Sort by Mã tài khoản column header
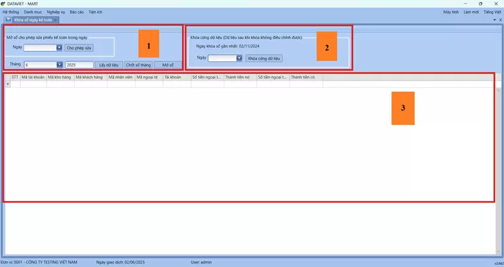Image resolution: width=504 pixels, height=267 pixels. [33, 77]
